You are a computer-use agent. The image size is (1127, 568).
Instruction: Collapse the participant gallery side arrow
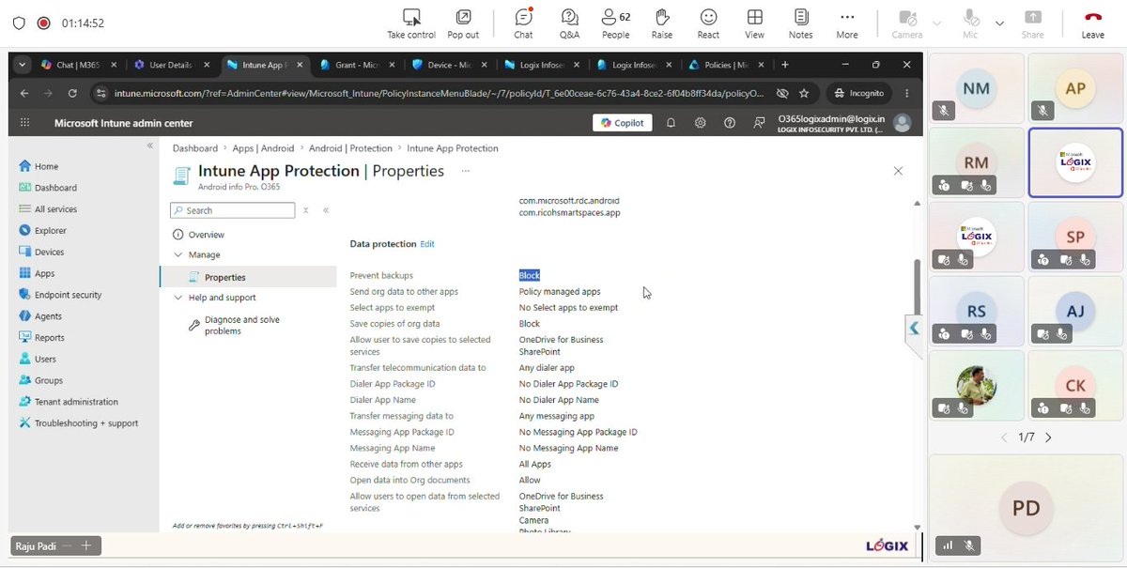point(914,329)
